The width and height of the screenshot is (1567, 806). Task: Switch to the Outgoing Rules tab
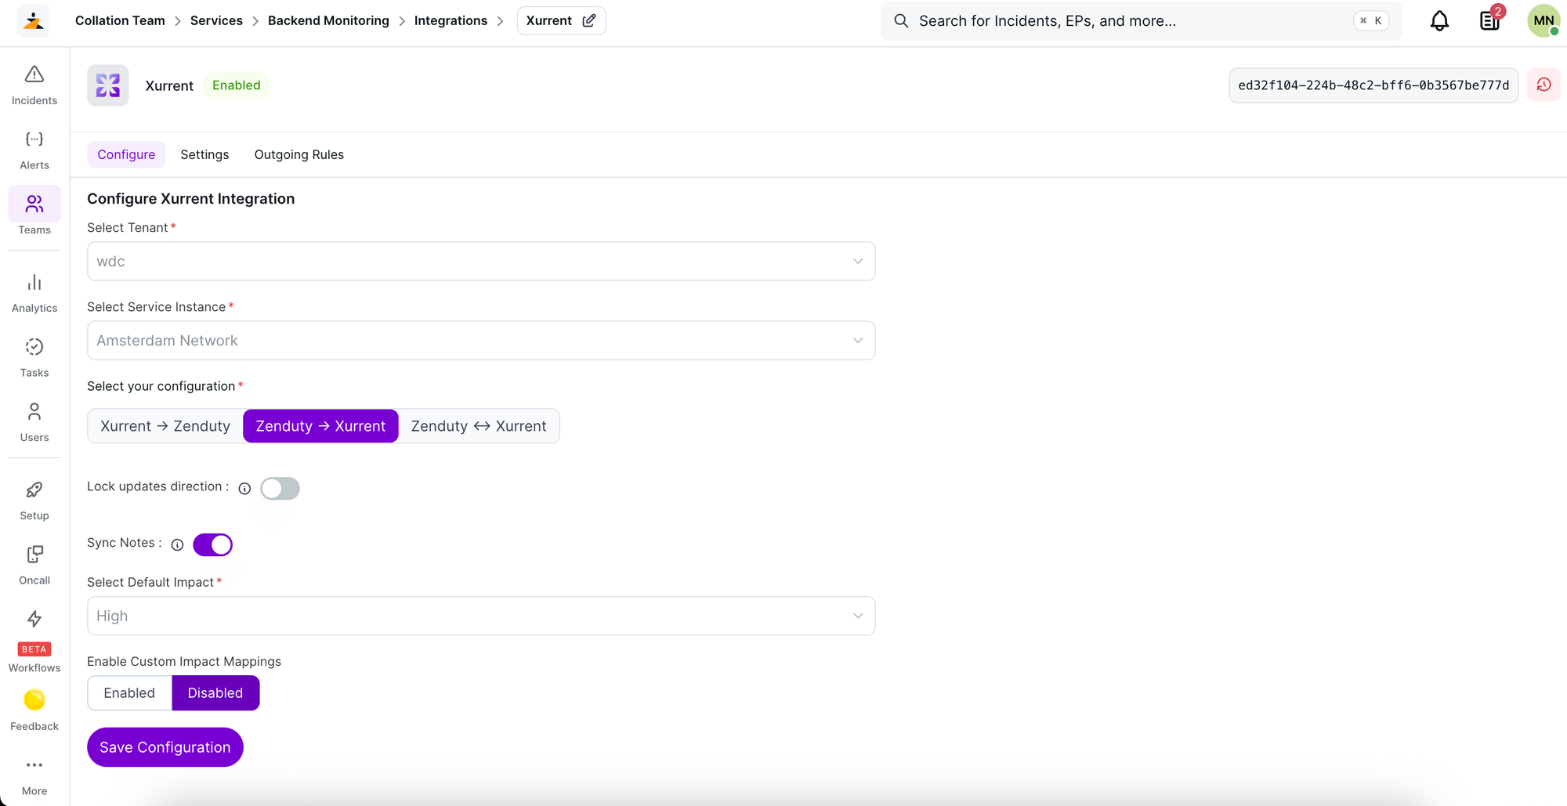tap(299, 155)
